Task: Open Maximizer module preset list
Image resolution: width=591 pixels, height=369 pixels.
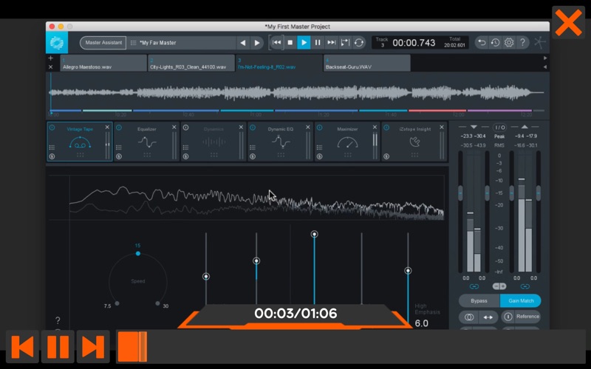Action: click(320, 148)
